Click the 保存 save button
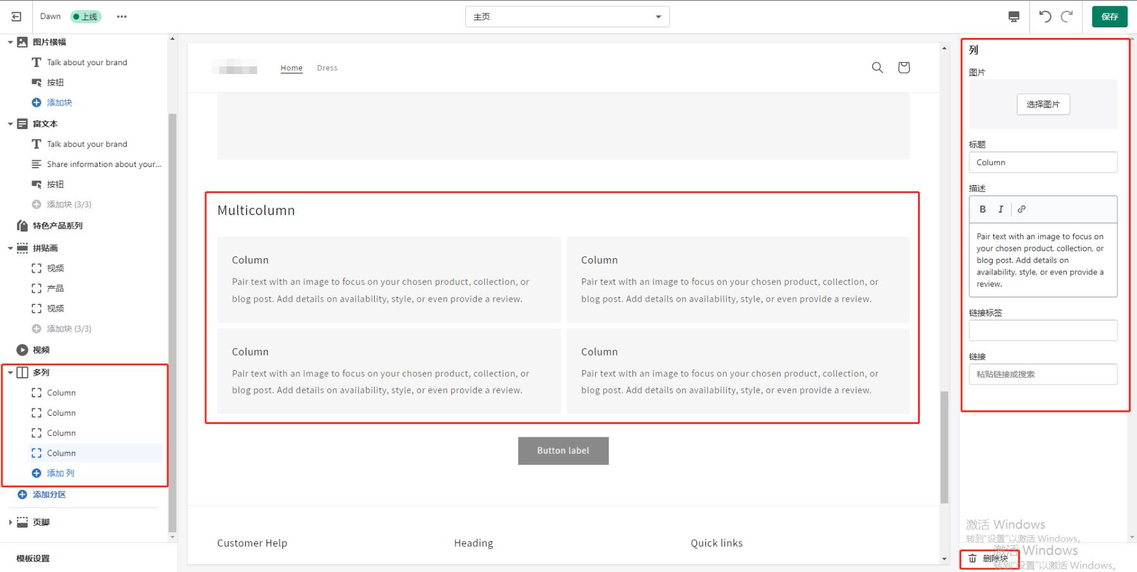The image size is (1137, 572). (1110, 16)
